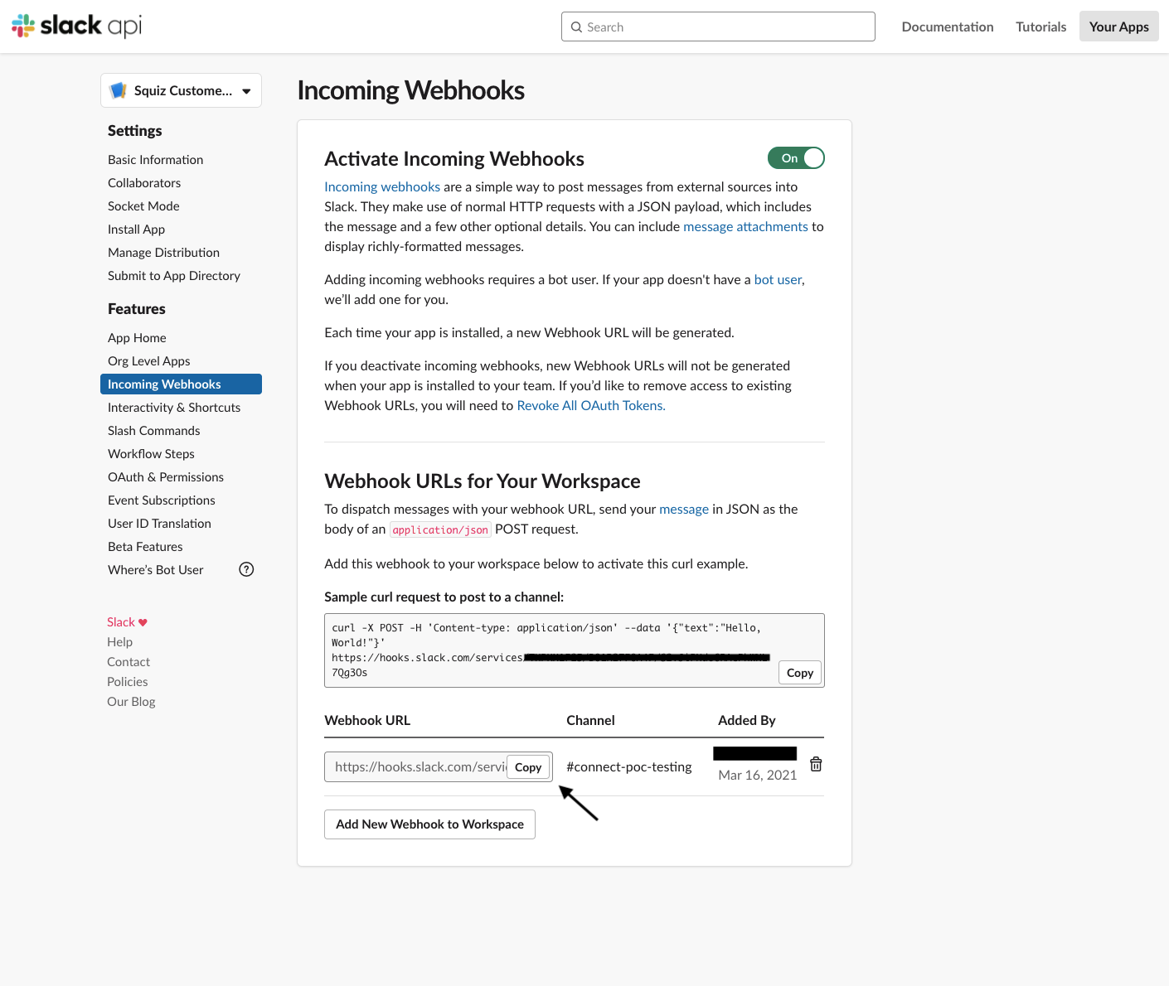Open the Contact link
1169x986 pixels.
point(129,662)
